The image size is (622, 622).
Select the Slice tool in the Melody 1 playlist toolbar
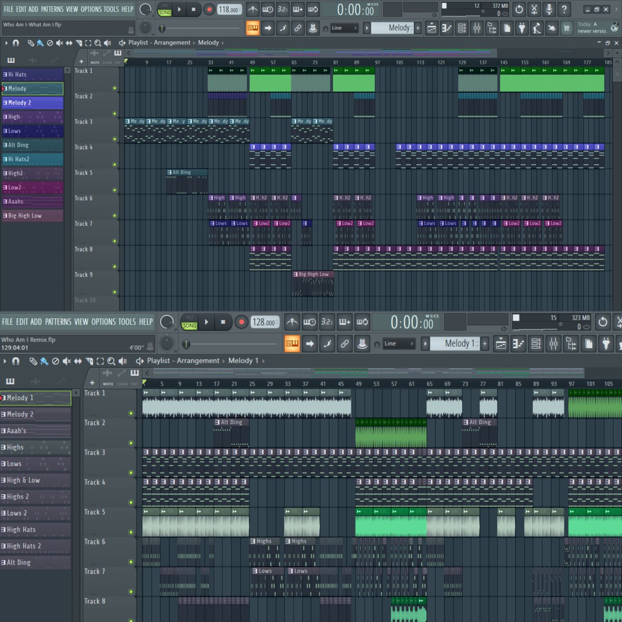90,361
